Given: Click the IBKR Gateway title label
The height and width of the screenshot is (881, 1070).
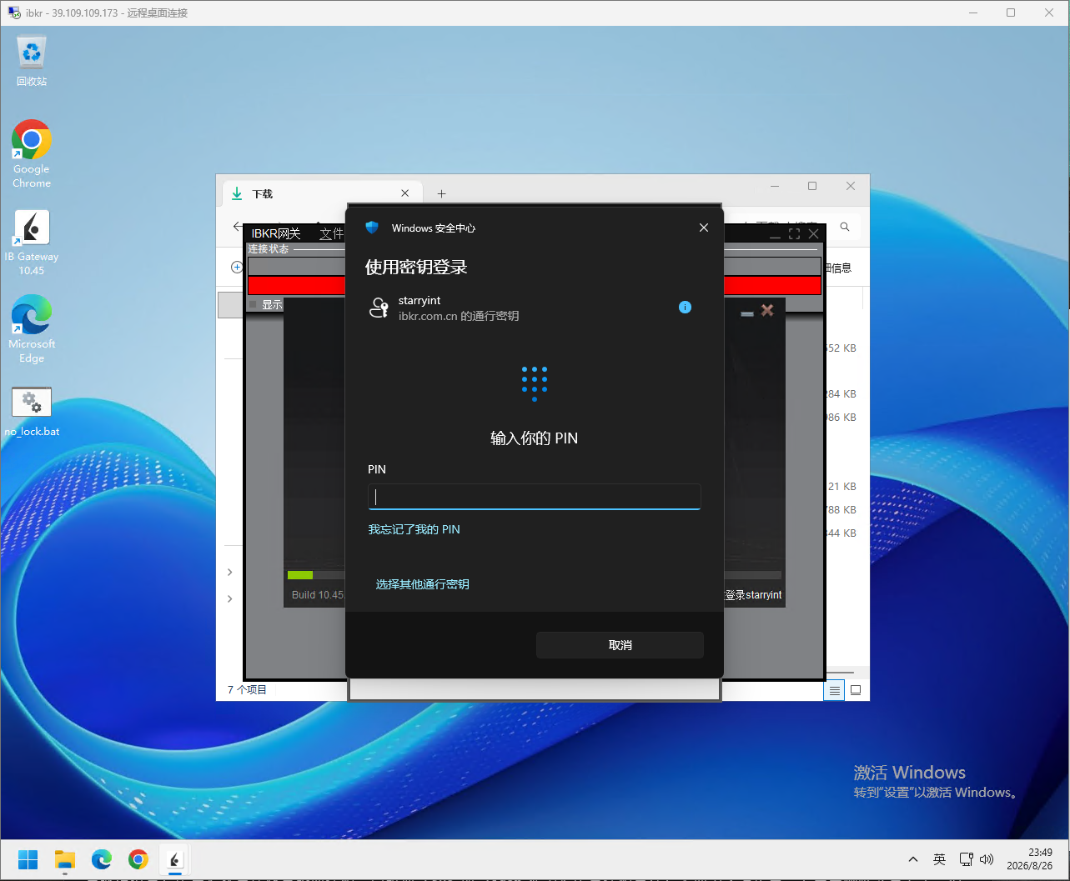Looking at the screenshot, I should coord(276,233).
